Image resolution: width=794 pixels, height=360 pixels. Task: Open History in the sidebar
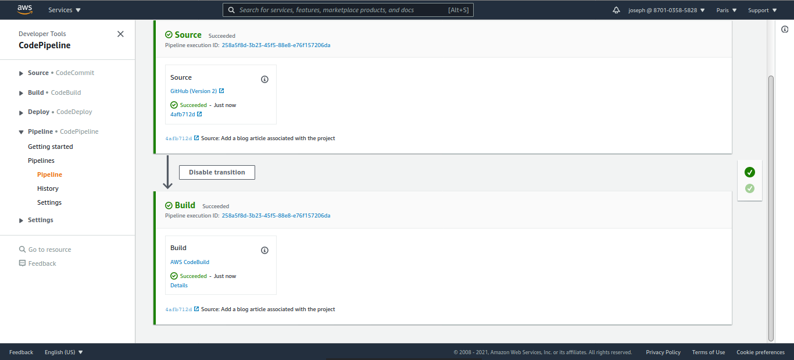coord(48,188)
